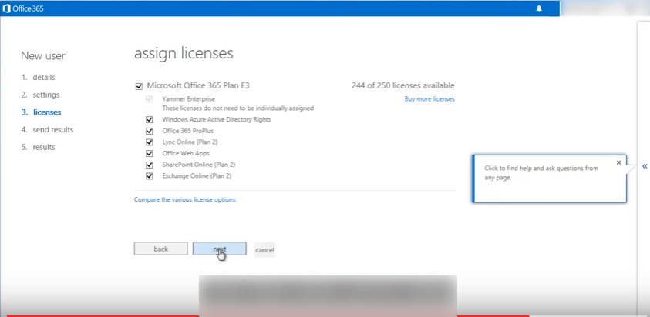
Task: Click the next button
Action: (x=219, y=249)
